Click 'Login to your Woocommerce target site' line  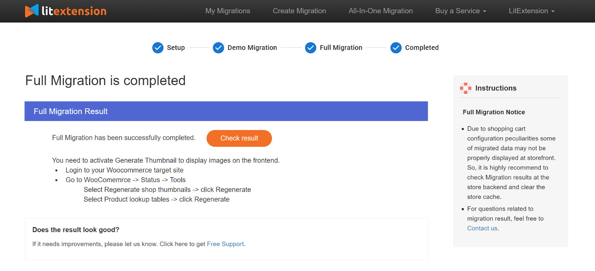click(x=125, y=170)
